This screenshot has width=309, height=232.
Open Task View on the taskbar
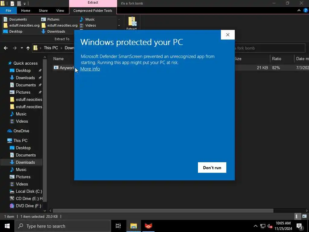click(118, 226)
